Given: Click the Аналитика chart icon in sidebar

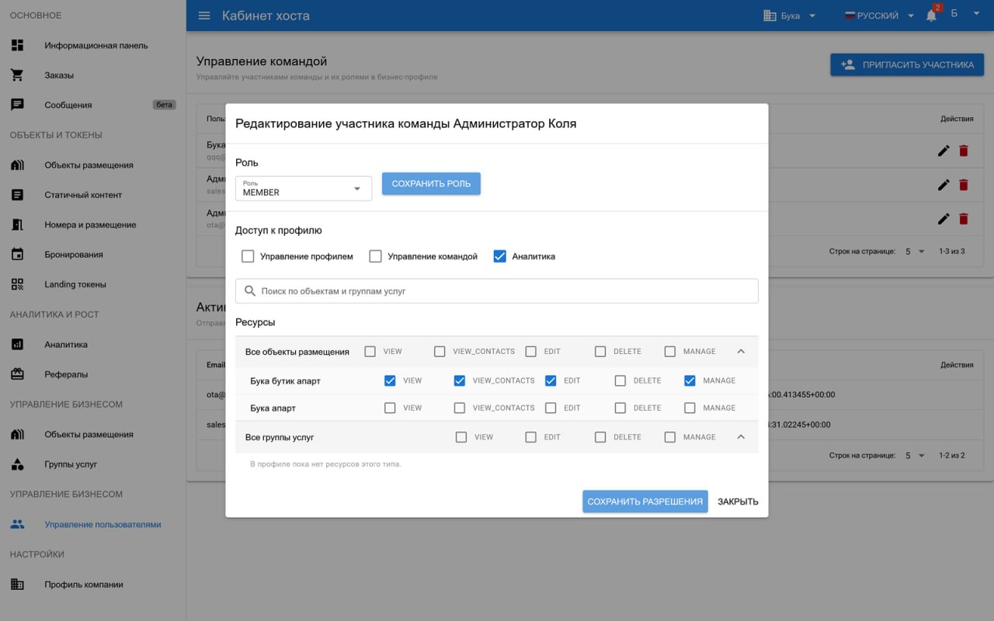Looking at the screenshot, I should point(17,344).
